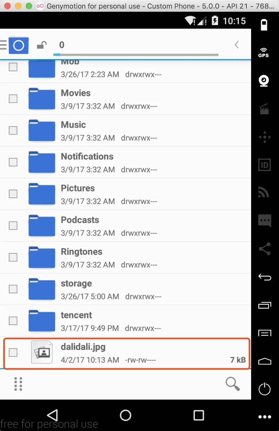Click the lock toggle icon in toolbar

pos(42,45)
